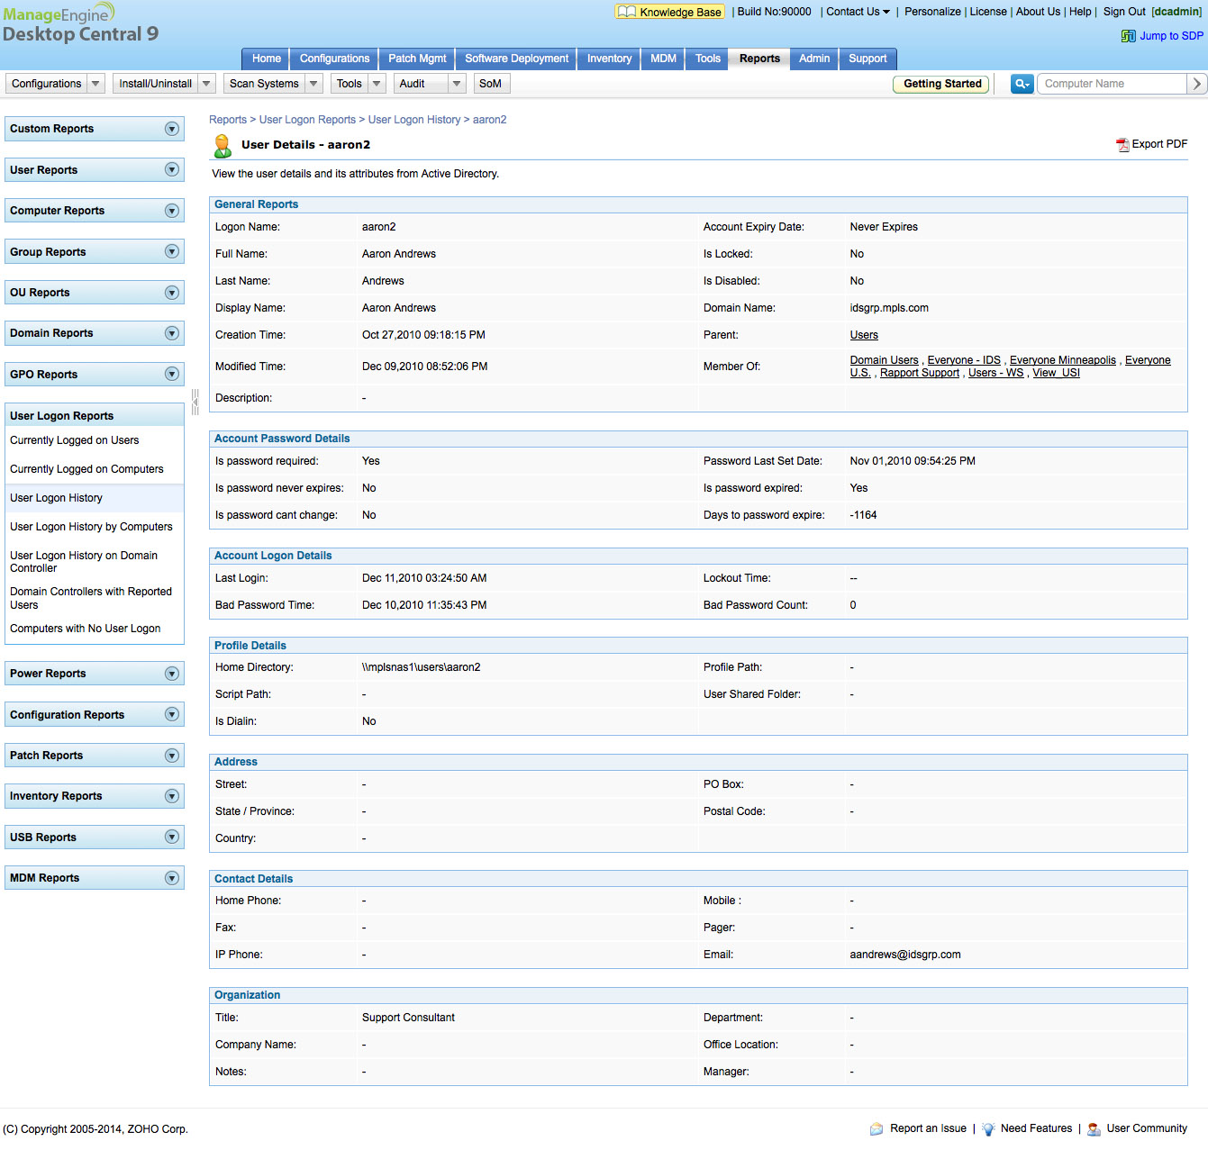The image size is (1208, 1150).
Task: Expand the USB Reports section
Action: (x=172, y=837)
